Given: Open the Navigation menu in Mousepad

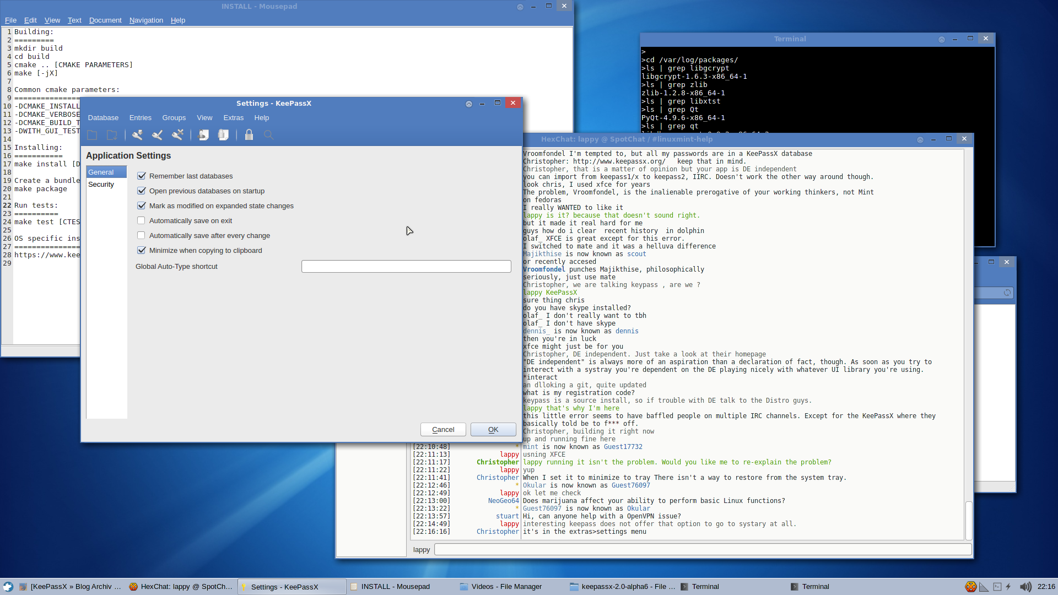Looking at the screenshot, I should click(x=146, y=20).
